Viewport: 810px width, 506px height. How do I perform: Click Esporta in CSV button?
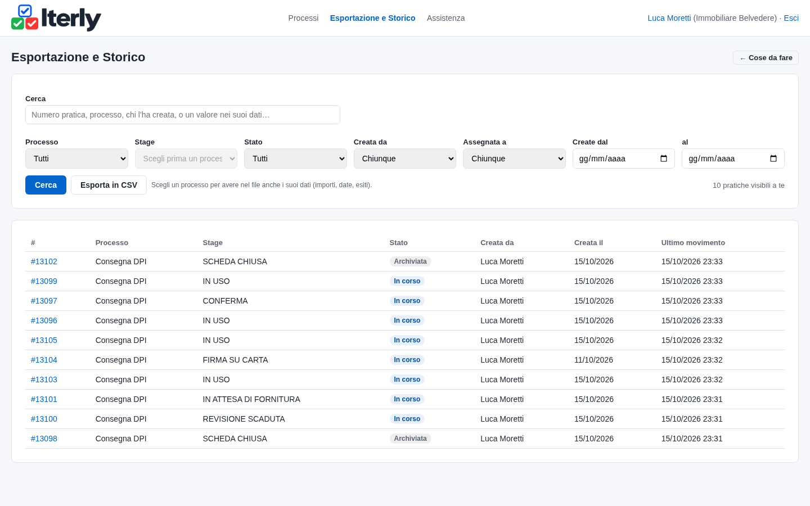(109, 185)
